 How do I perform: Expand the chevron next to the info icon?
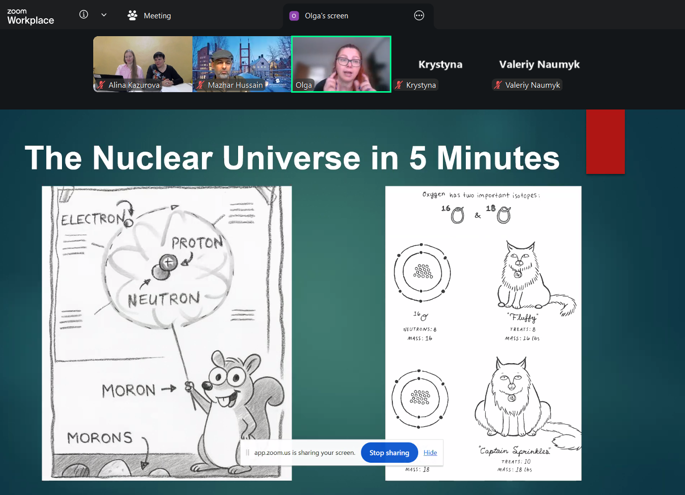click(x=104, y=15)
